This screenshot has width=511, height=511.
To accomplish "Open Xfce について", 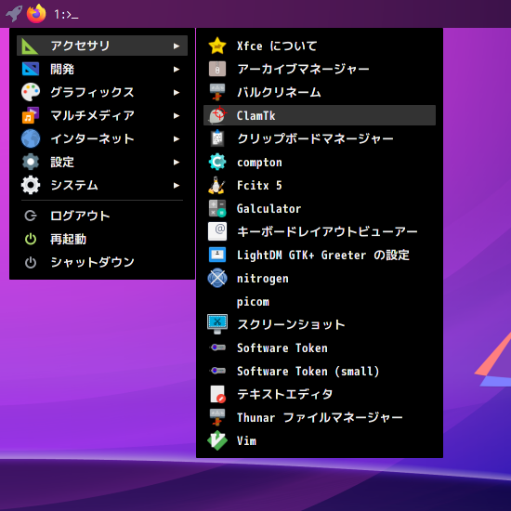I will (x=320, y=46).
